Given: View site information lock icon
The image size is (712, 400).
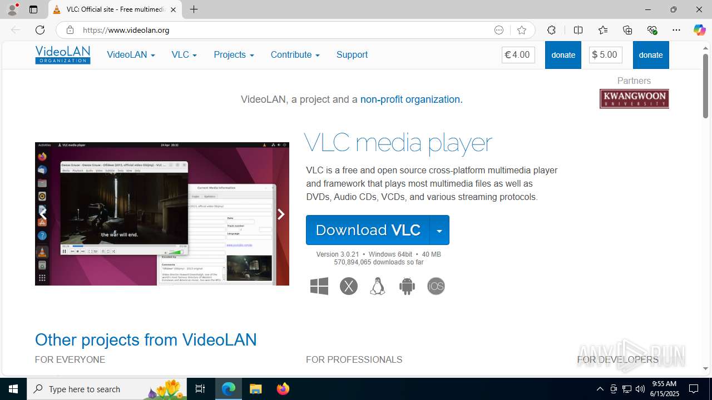Looking at the screenshot, I should tap(70, 30).
